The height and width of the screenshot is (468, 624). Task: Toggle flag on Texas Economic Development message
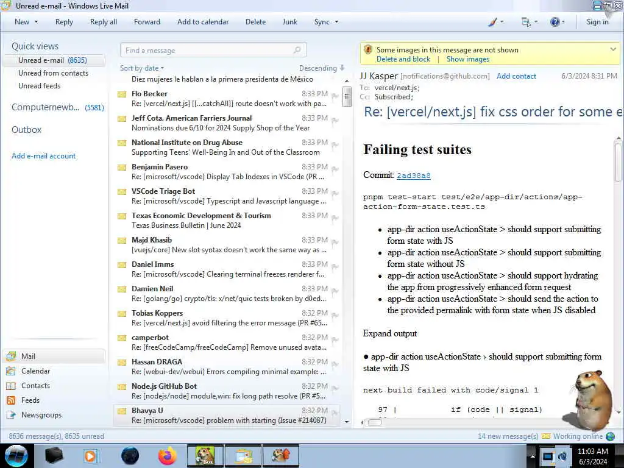point(335,218)
